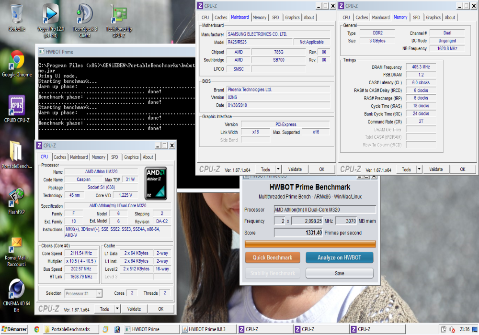The image size is (479, 335).
Task: Open TeamSpeak 3 Client shortcut
Action: pyautogui.click(x=85, y=20)
